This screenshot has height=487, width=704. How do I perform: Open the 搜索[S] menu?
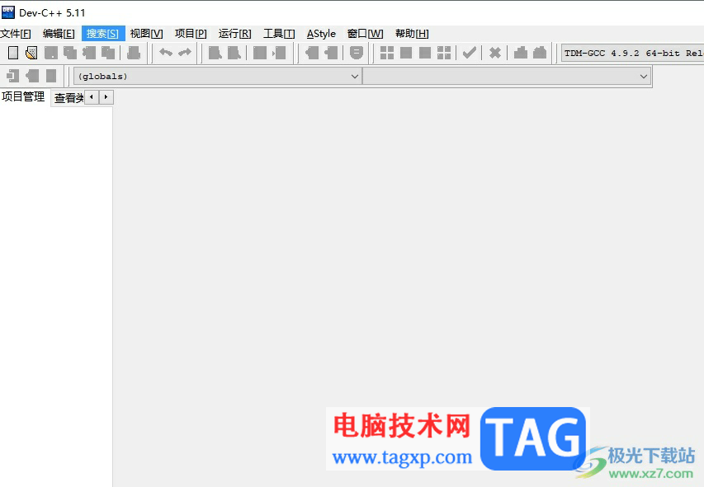pos(103,34)
